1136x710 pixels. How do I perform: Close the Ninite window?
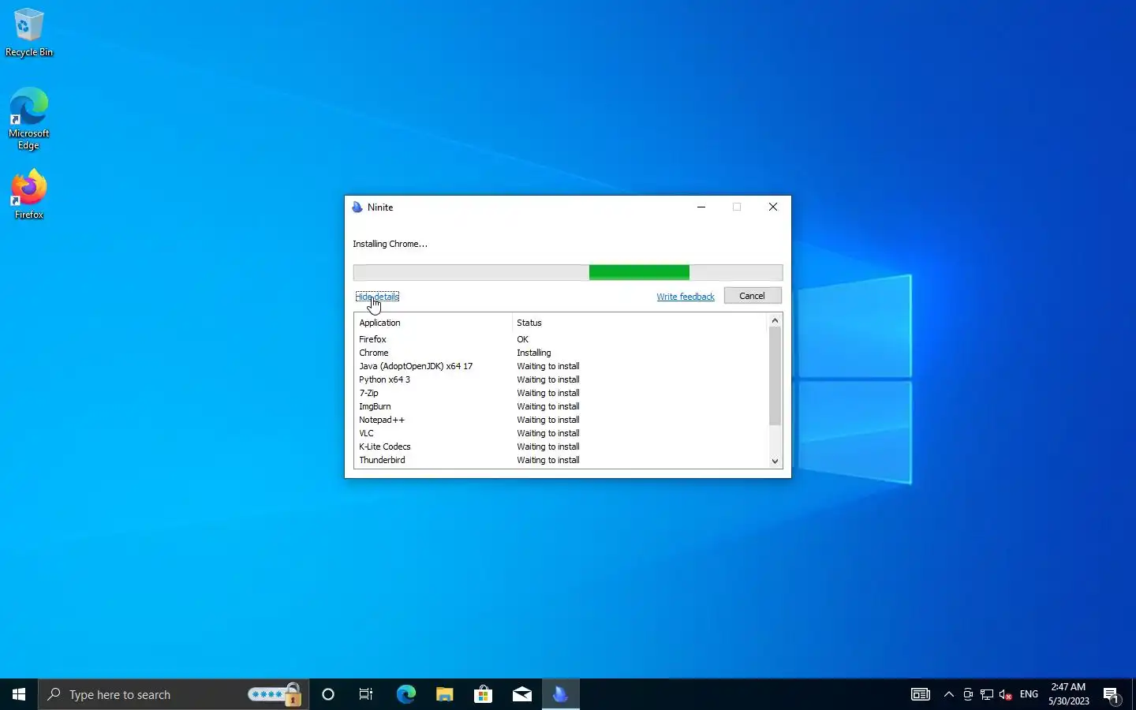pyautogui.click(x=773, y=207)
